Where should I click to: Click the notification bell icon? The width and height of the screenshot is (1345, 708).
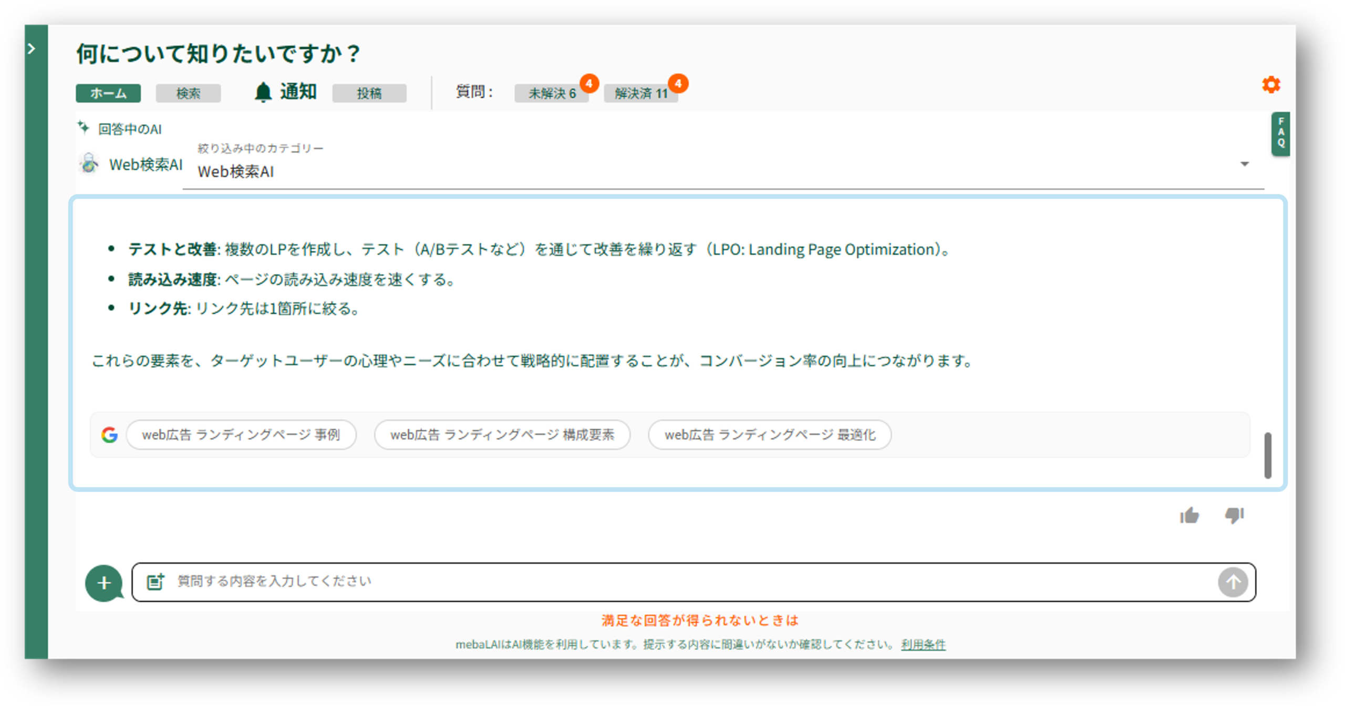[x=263, y=93]
